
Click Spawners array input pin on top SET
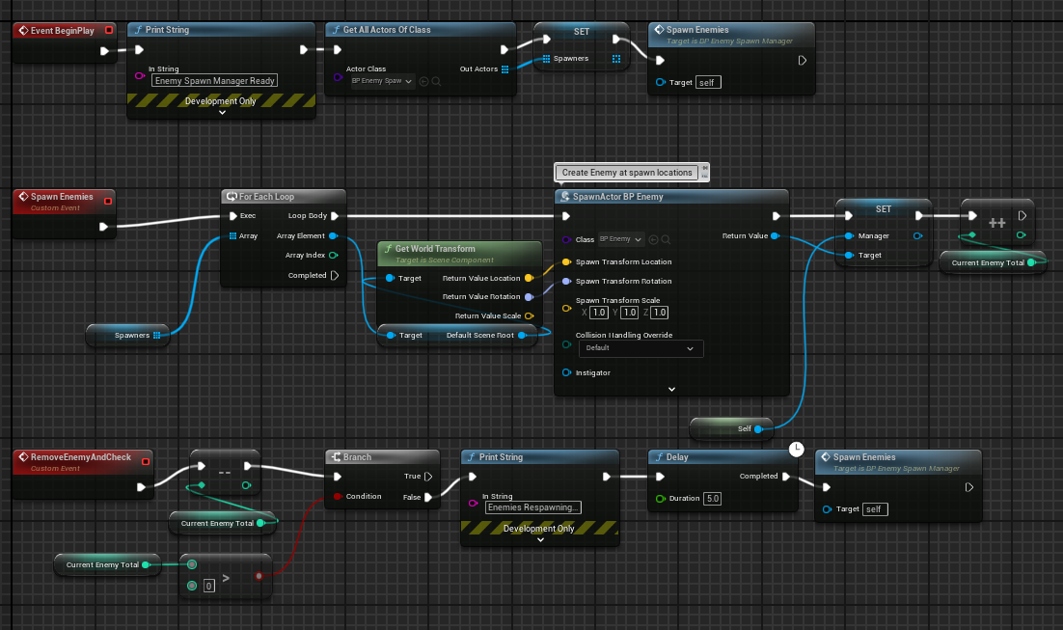point(546,59)
